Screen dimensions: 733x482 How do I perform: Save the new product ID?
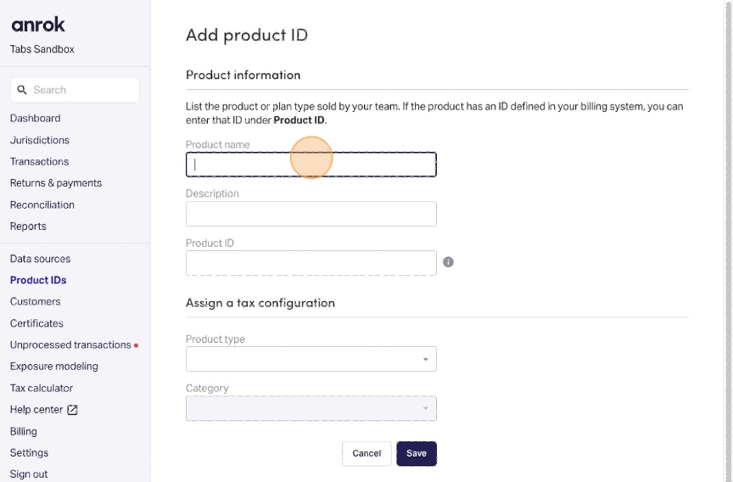pyautogui.click(x=417, y=453)
